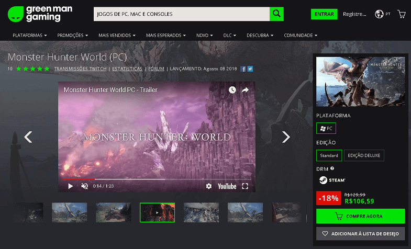
Task: Go to next media with right arrow
Action: click(x=286, y=137)
